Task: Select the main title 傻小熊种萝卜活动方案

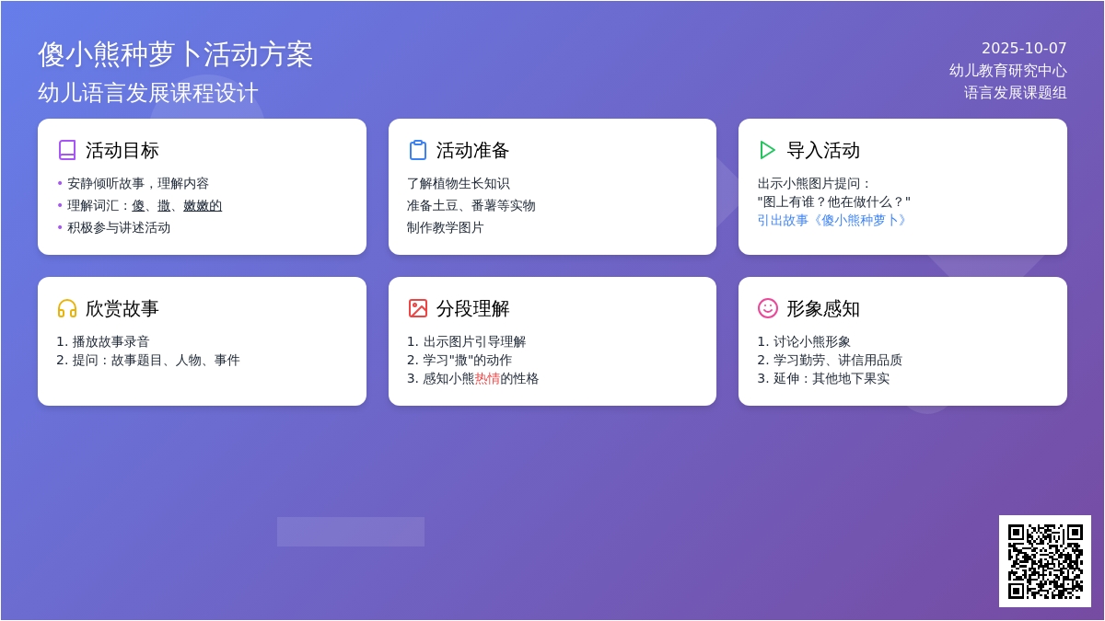Action: [175, 54]
